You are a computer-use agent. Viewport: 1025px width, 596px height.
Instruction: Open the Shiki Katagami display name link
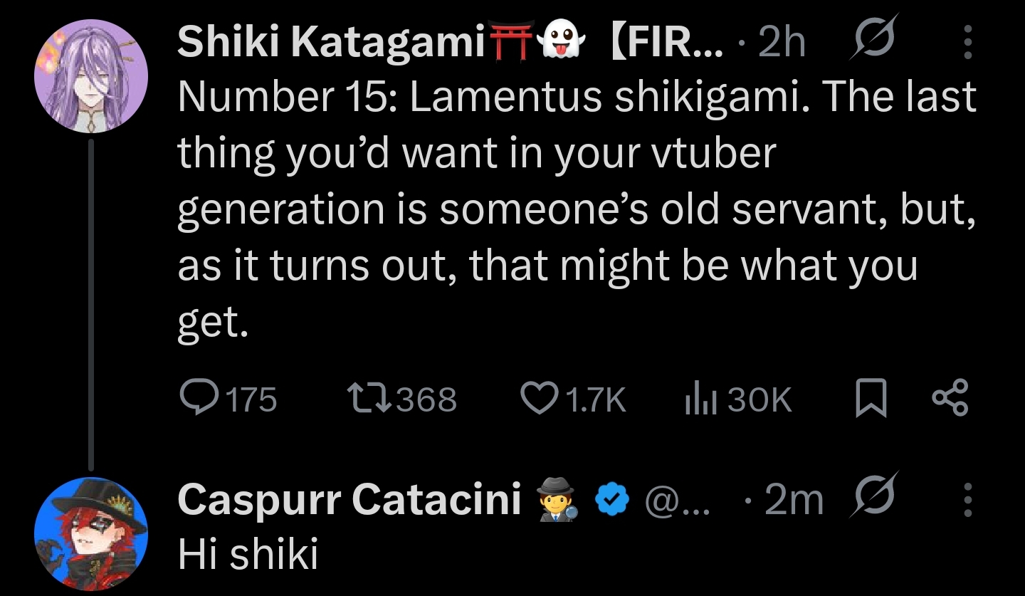(330, 43)
